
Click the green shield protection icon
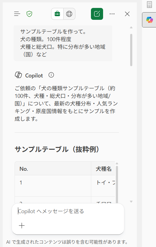[x=29, y=14]
